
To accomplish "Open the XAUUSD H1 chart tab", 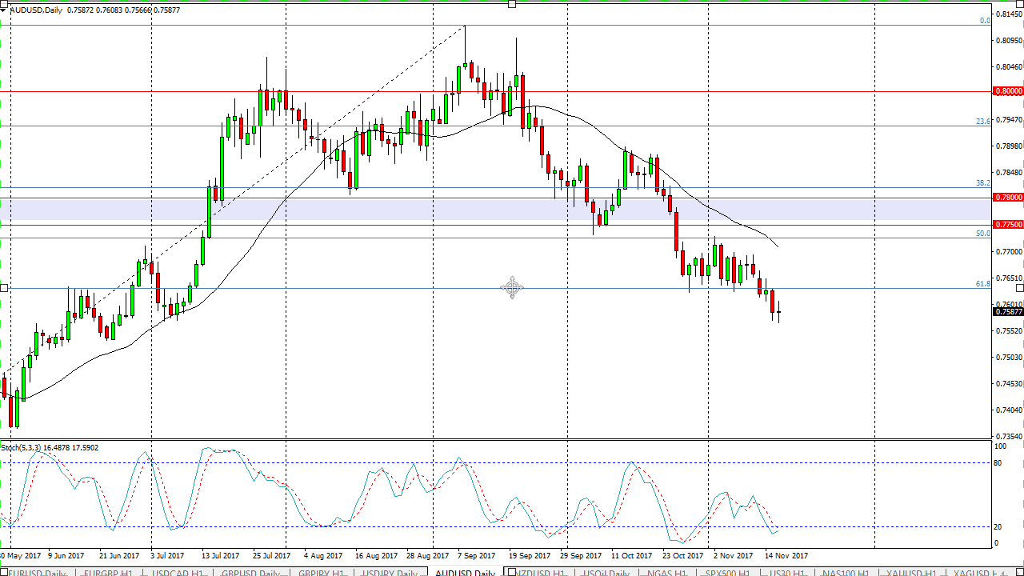I will 911,573.
